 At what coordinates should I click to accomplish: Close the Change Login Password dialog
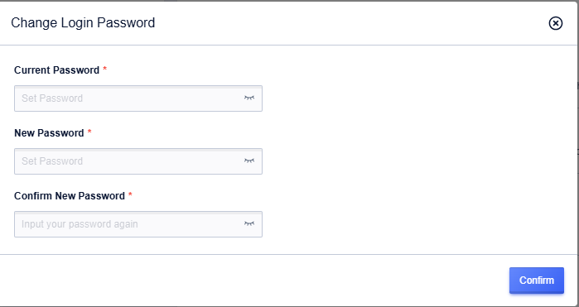(555, 23)
